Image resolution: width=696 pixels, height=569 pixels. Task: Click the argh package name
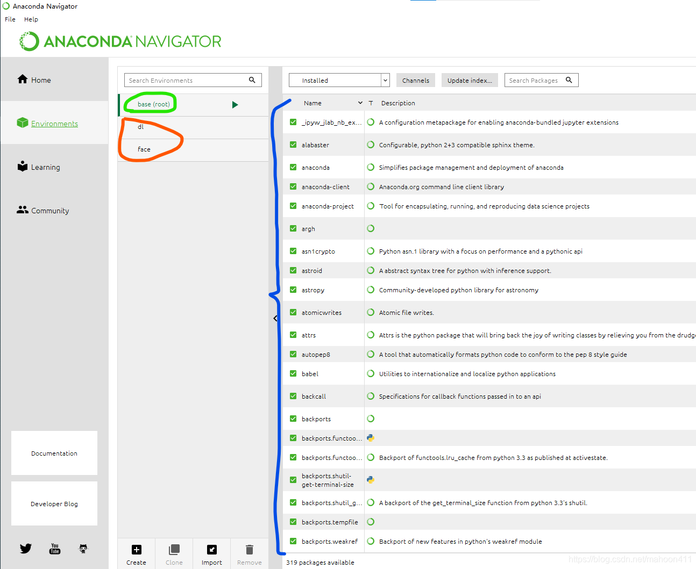tap(308, 228)
